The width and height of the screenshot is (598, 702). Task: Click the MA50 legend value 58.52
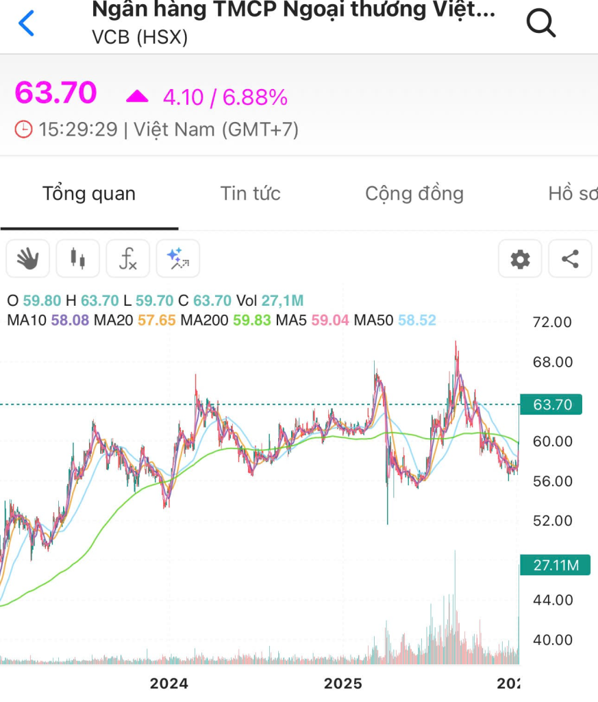click(x=416, y=320)
